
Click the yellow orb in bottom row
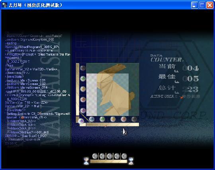[113, 119]
